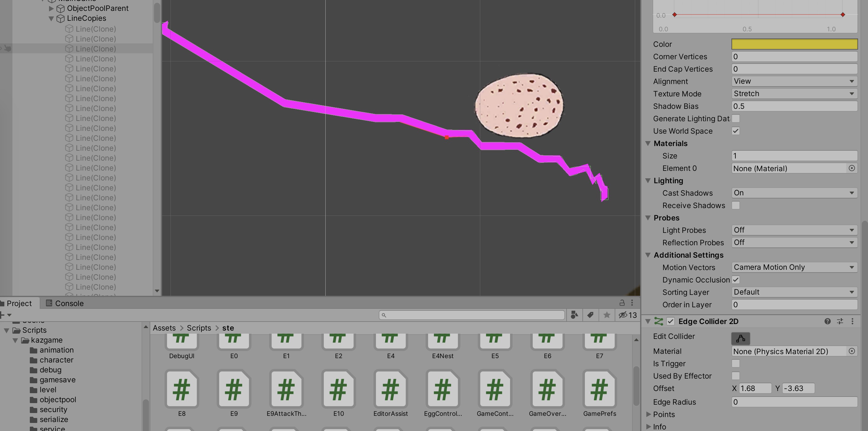Click the search by type icon

(575, 315)
